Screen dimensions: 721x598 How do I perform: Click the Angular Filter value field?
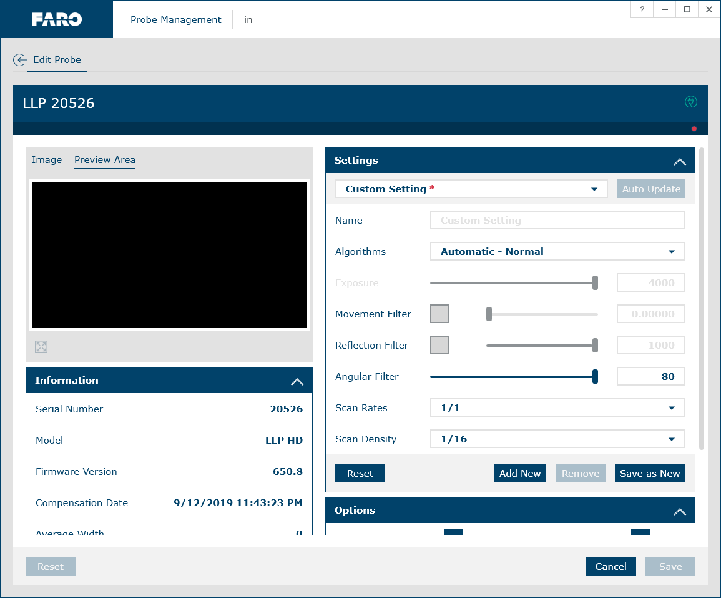(x=650, y=376)
